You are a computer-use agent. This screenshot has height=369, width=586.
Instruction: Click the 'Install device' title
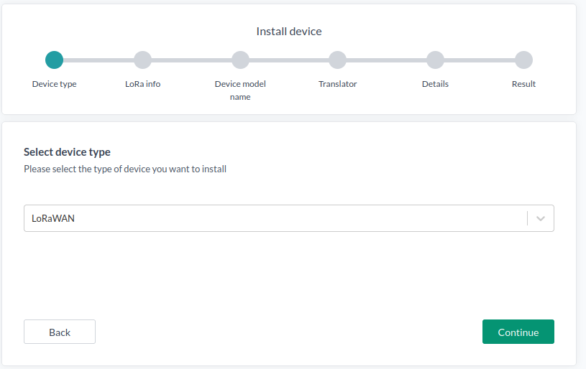point(289,32)
